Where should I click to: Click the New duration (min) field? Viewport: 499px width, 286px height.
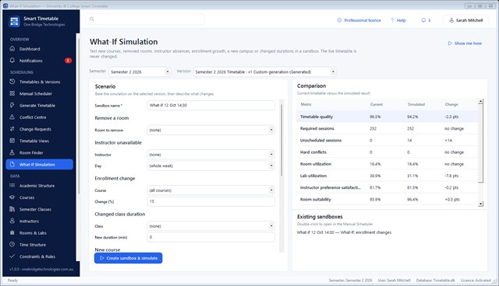pos(211,237)
